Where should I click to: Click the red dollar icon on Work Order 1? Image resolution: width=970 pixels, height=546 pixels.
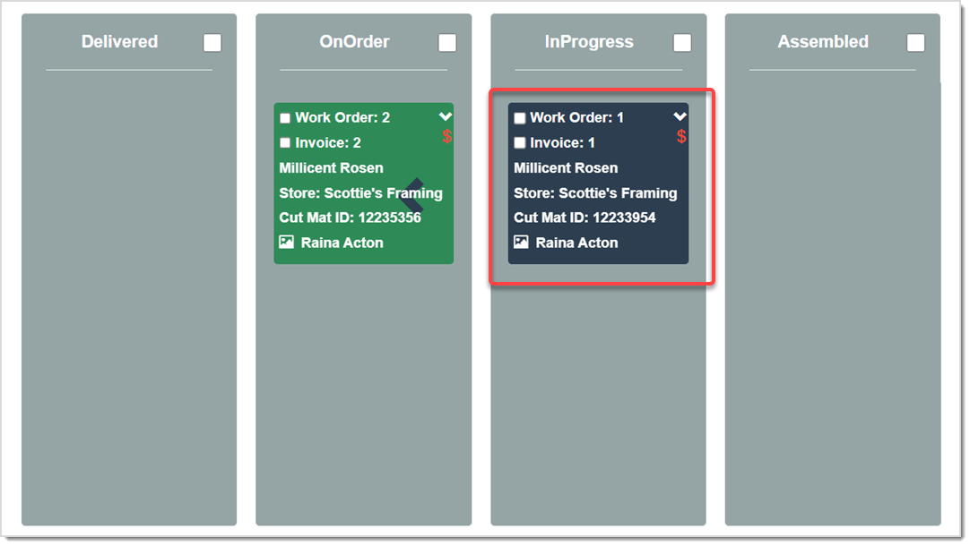point(682,137)
